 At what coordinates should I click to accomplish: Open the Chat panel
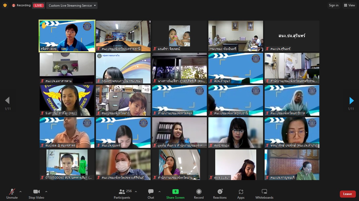[151, 194]
